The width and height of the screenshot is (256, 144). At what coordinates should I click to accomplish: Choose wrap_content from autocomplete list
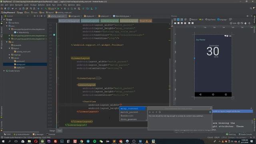click(133, 108)
